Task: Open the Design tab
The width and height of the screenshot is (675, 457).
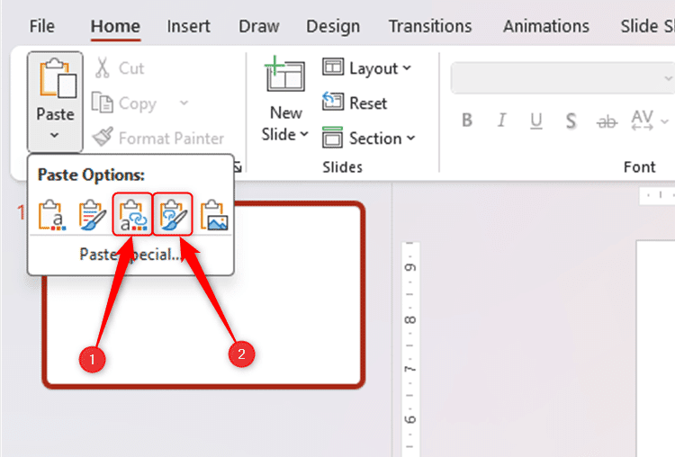Action: click(x=333, y=26)
